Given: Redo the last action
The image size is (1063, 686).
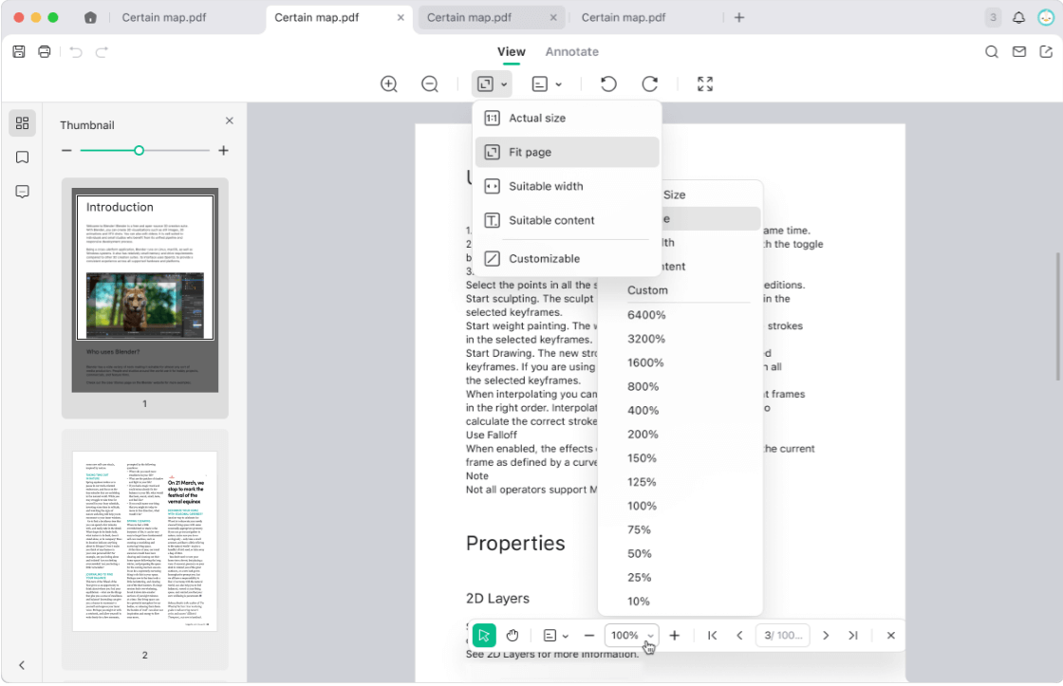Looking at the screenshot, I should (x=102, y=51).
